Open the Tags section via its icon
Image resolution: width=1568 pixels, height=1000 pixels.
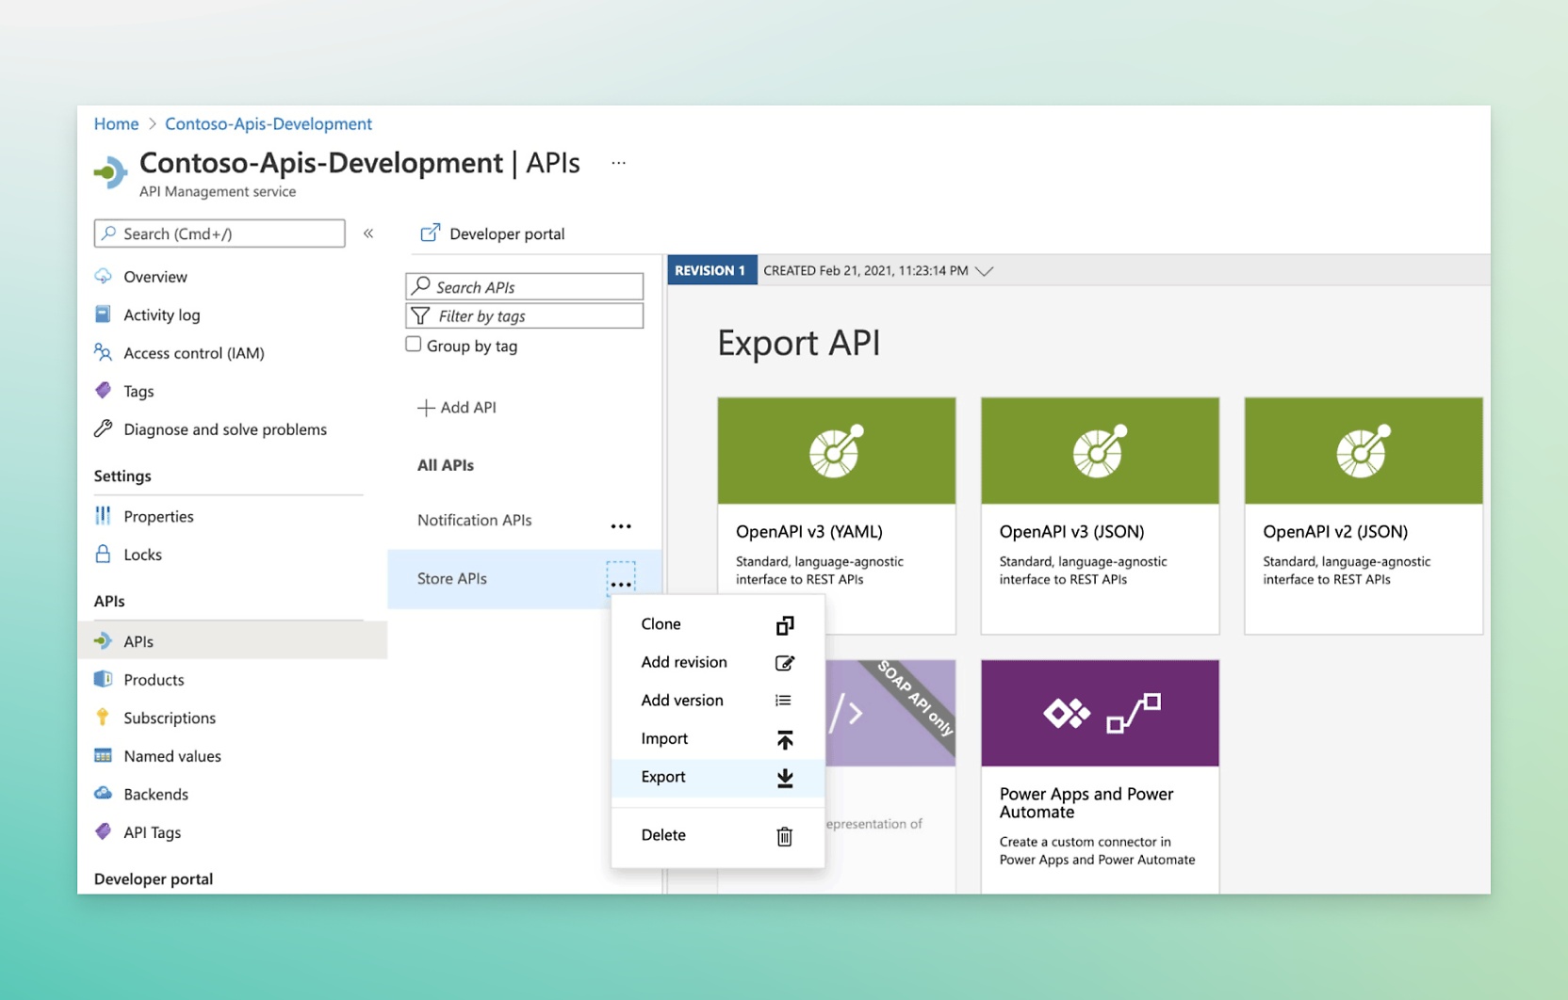[103, 391]
